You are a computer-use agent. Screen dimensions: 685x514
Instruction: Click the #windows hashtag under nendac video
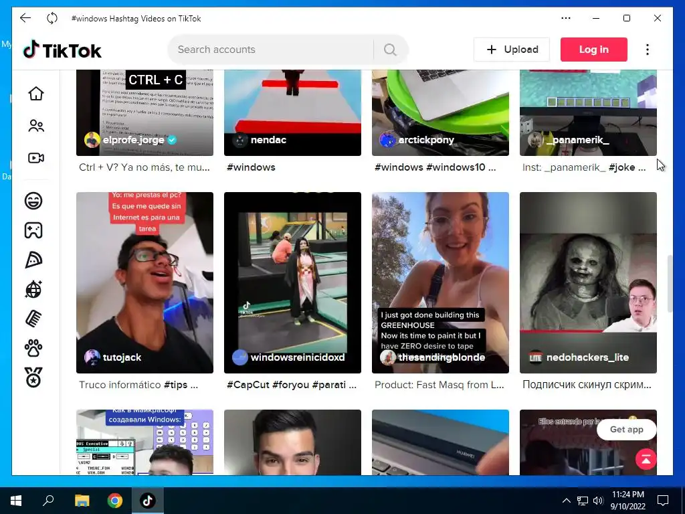(x=251, y=167)
